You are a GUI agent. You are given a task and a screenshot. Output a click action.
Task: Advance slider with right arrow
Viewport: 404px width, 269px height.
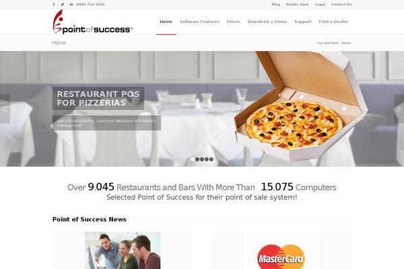point(399,109)
